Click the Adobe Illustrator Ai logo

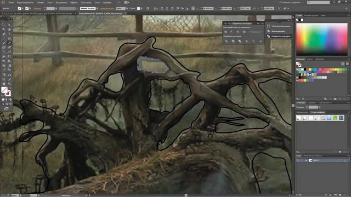3,2
